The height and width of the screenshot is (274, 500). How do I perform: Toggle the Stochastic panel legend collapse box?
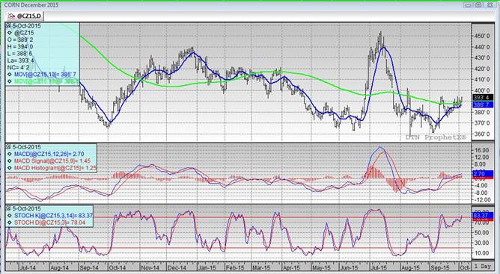tap(8, 209)
